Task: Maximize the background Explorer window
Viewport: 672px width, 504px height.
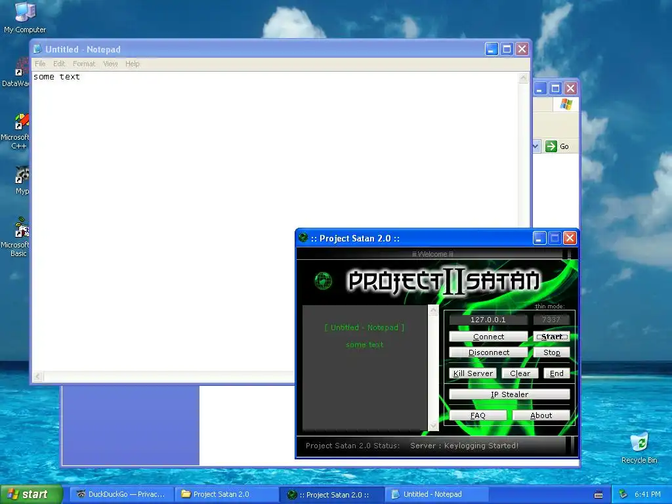Action: click(x=555, y=89)
